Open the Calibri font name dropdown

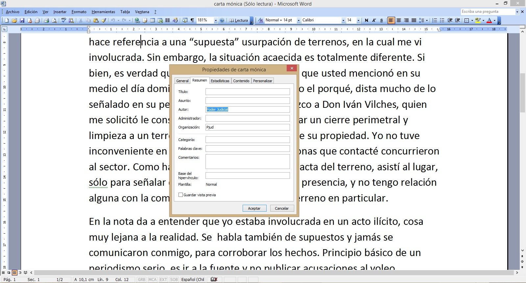coord(343,20)
